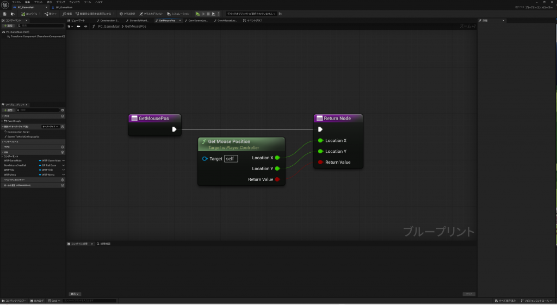Start play with the green play icon

tap(198, 14)
